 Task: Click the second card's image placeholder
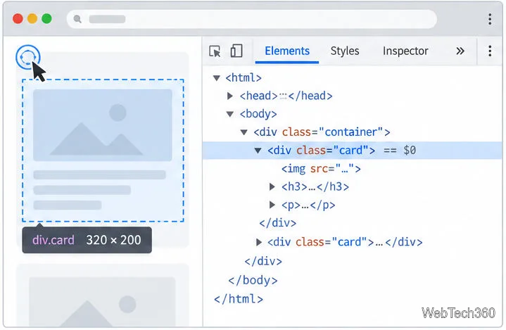click(x=103, y=301)
